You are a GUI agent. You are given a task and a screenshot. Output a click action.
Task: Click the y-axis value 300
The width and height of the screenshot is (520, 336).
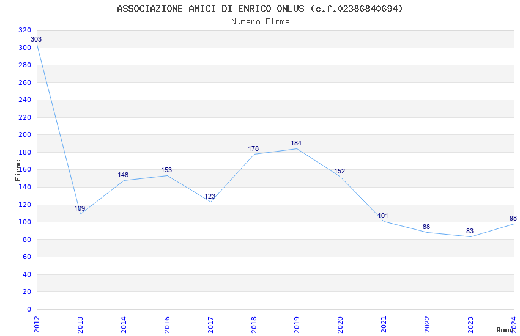point(25,48)
